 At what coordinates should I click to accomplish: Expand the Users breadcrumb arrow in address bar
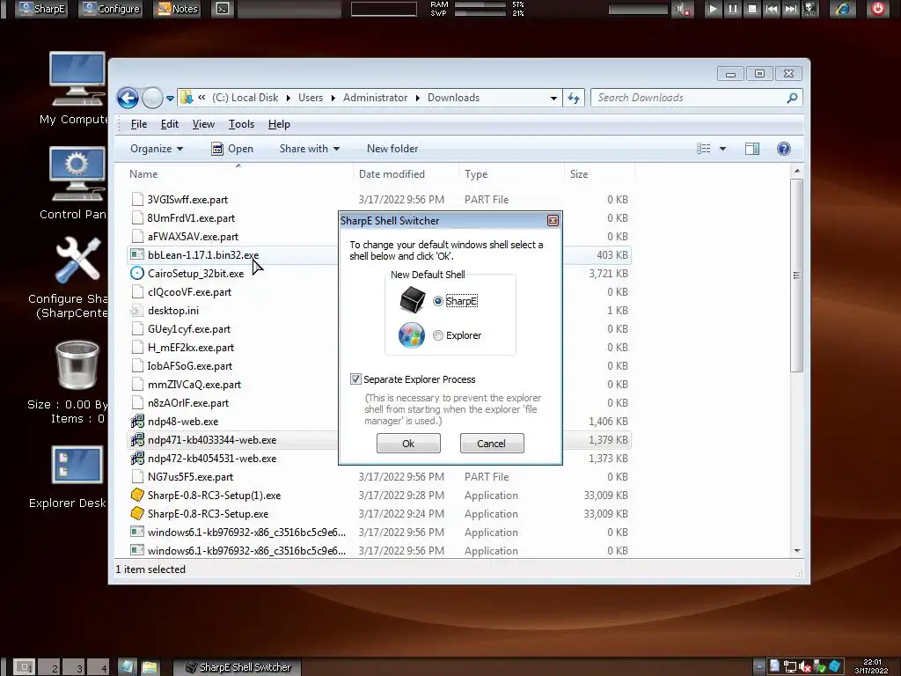(333, 99)
